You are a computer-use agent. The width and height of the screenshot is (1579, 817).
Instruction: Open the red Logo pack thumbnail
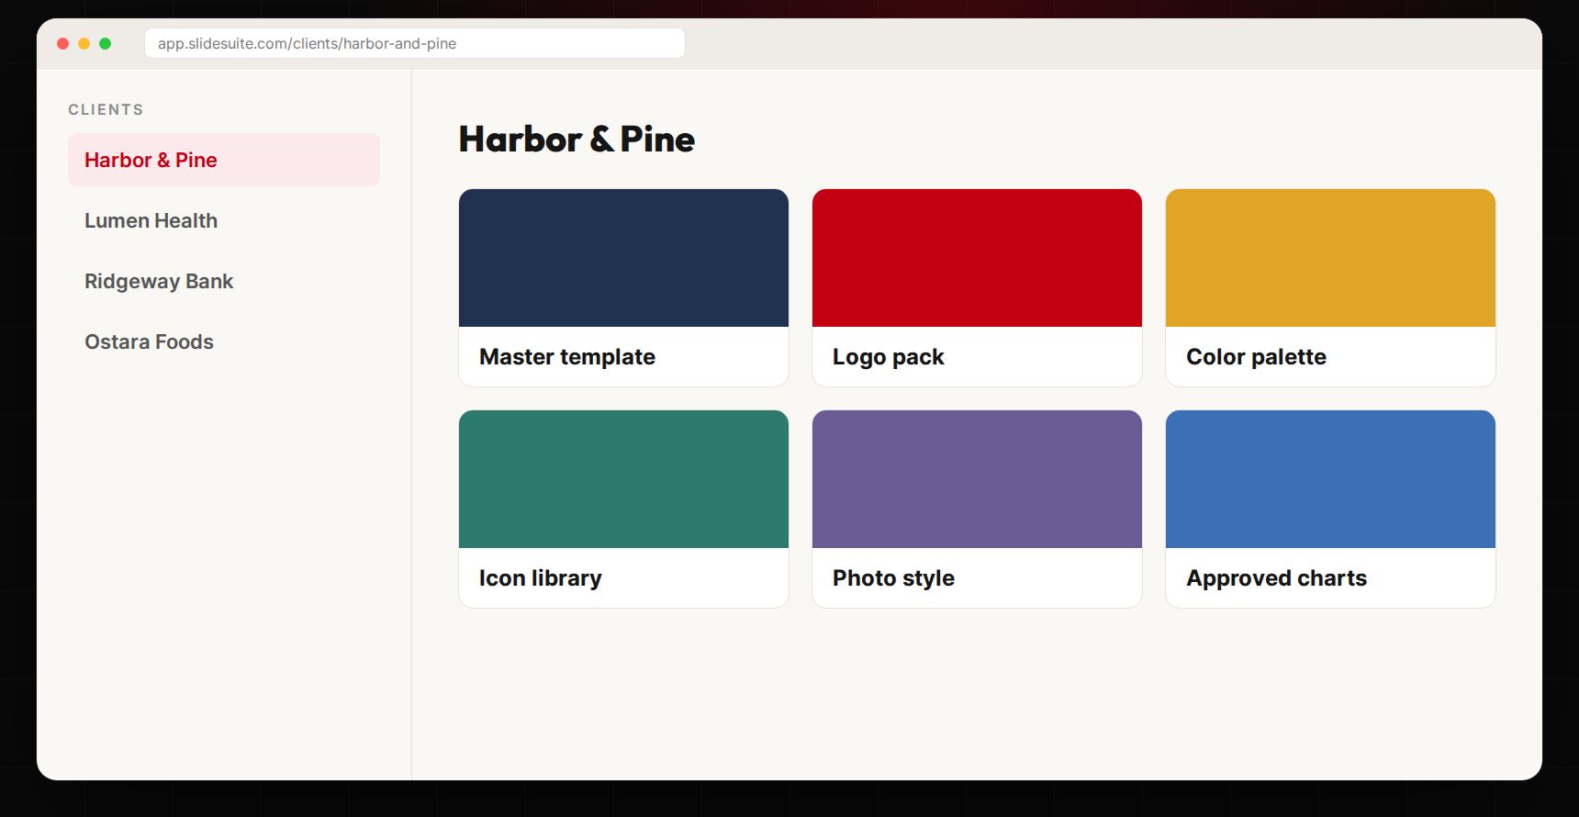pos(977,258)
